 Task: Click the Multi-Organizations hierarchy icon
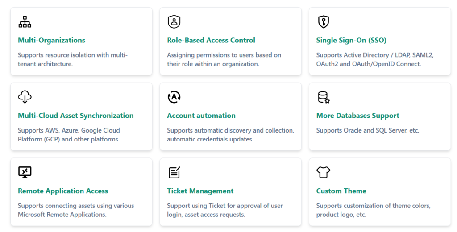(x=25, y=22)
